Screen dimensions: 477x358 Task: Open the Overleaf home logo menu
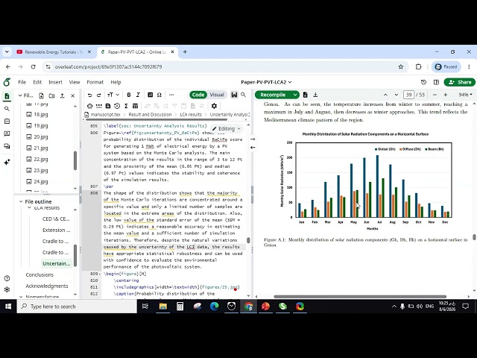pyautogui.click(x=7, y=82)
